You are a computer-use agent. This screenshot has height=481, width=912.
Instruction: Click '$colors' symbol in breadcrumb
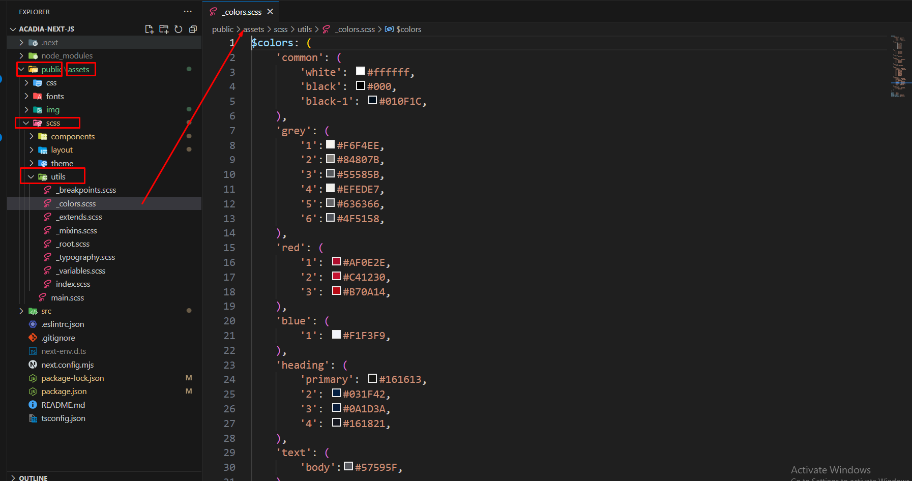(x=408, y=29)
